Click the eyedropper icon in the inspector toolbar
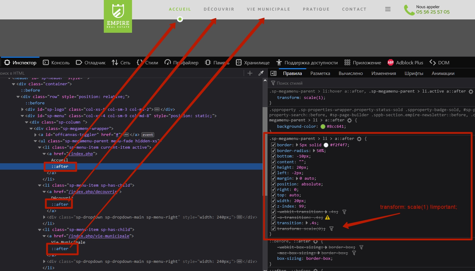Viewport: 475px width, 271px height. [261, 73]
